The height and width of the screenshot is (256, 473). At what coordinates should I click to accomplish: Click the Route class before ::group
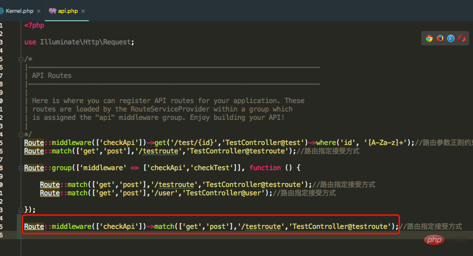pos(34,168)
